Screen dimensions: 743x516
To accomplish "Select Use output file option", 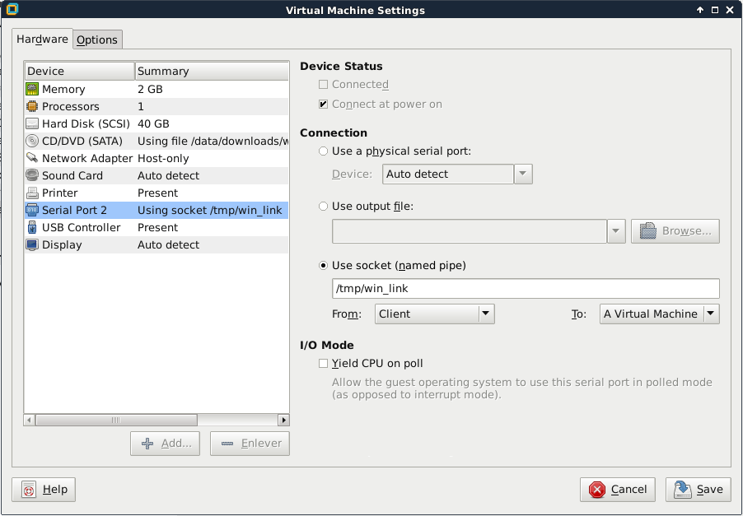I will [x=324, y=206].
